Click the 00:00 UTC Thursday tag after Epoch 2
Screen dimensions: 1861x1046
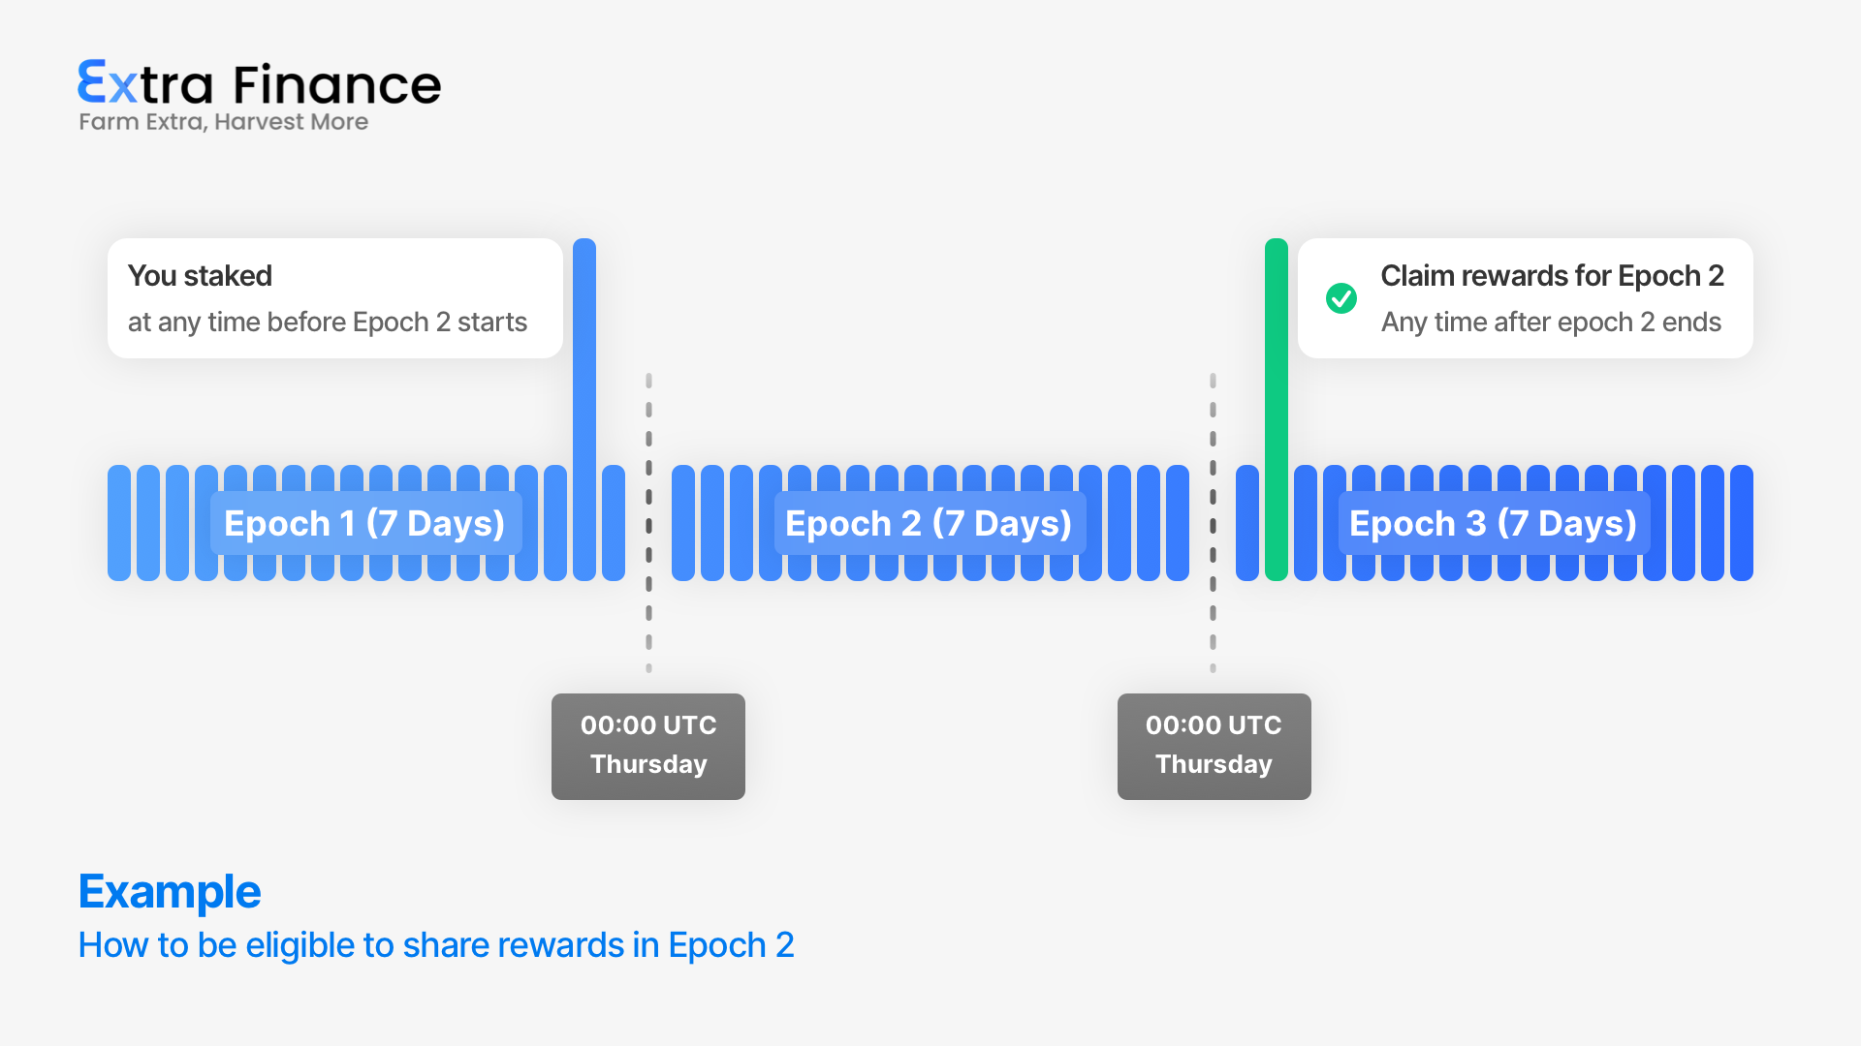(1214, 746)
